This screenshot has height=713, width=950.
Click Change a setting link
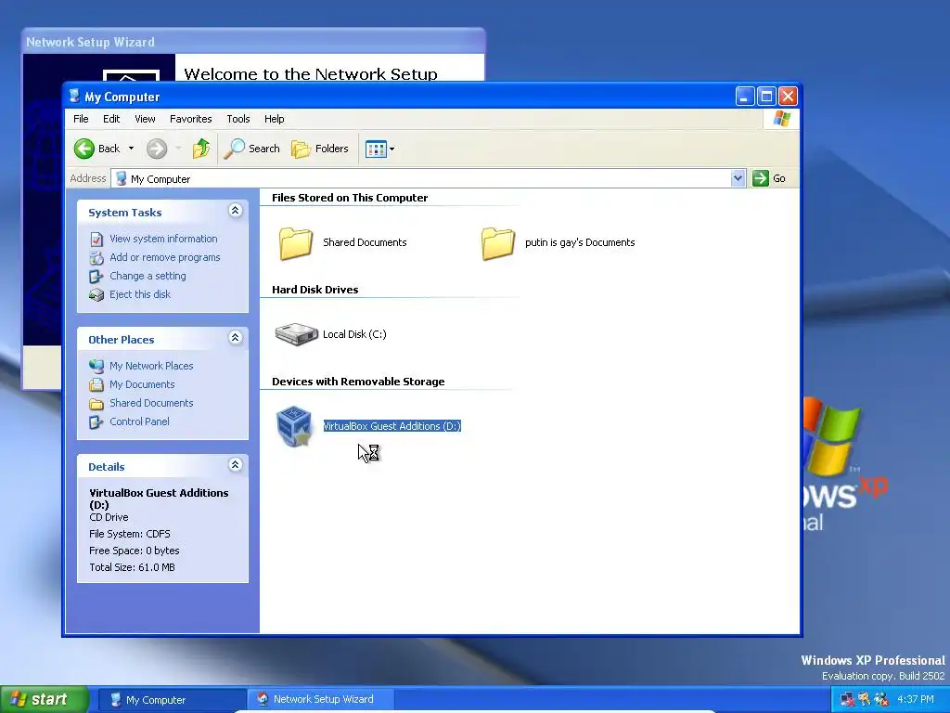coord(148,276)
